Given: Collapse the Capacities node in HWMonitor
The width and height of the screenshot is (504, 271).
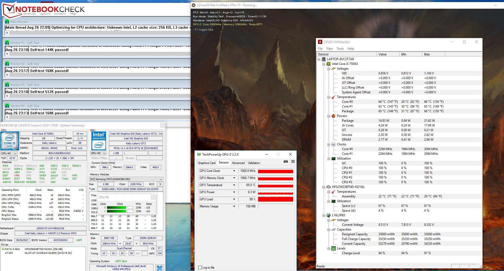Looking at the screenshot, I should click(x=329, y=230).
